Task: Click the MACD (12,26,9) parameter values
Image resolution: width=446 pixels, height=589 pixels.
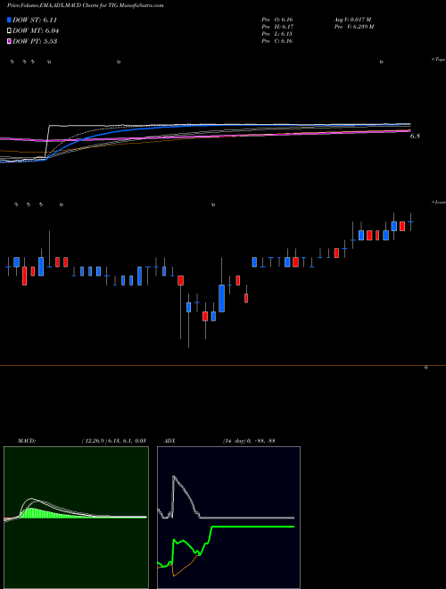Action: (114, 441)
